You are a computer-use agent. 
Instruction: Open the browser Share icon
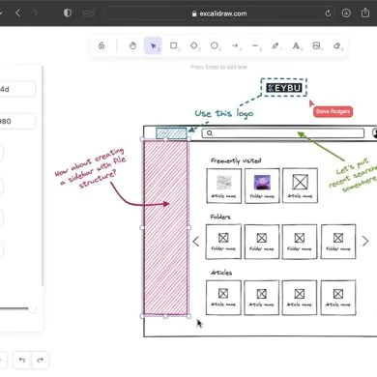(365, 13)
